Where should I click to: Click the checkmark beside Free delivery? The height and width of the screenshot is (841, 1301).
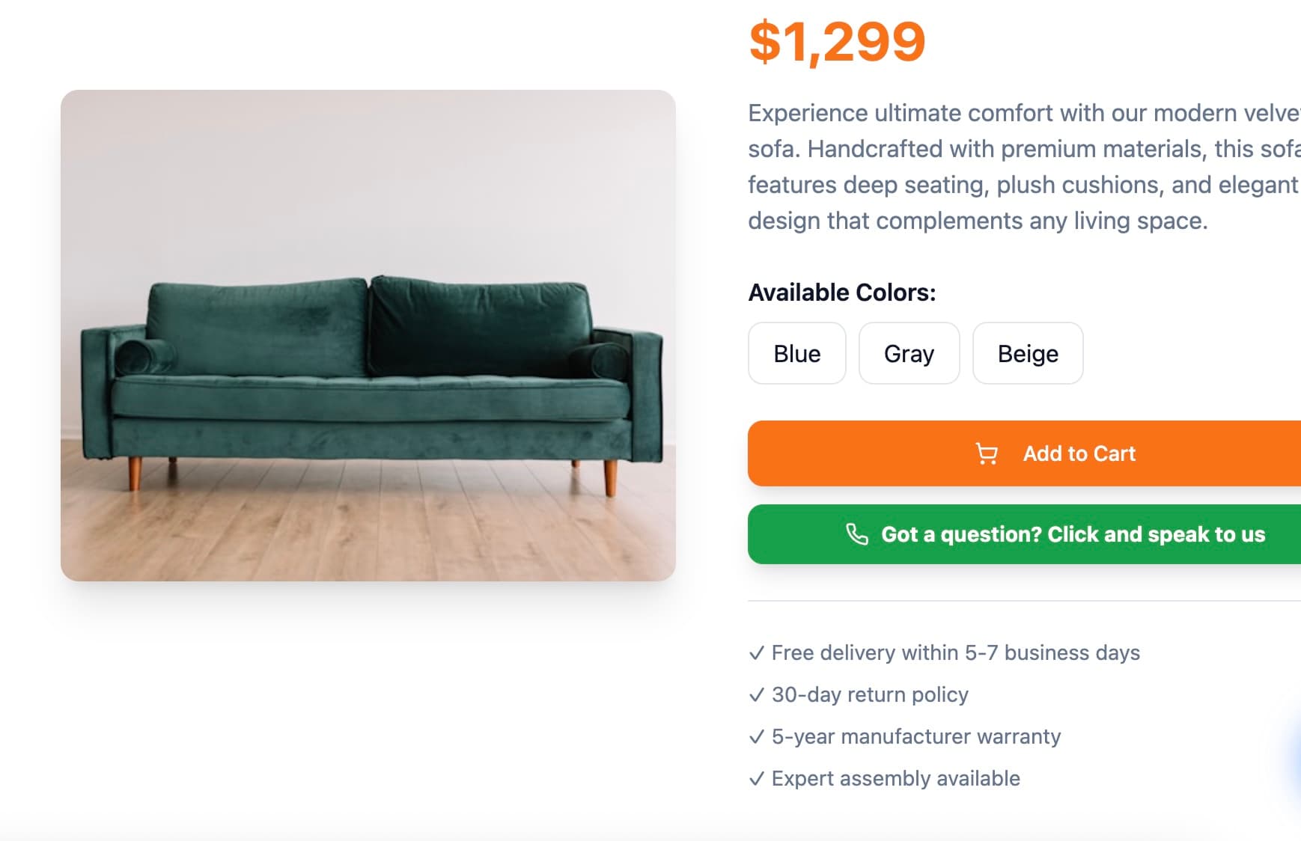click(x=757, y=653)
